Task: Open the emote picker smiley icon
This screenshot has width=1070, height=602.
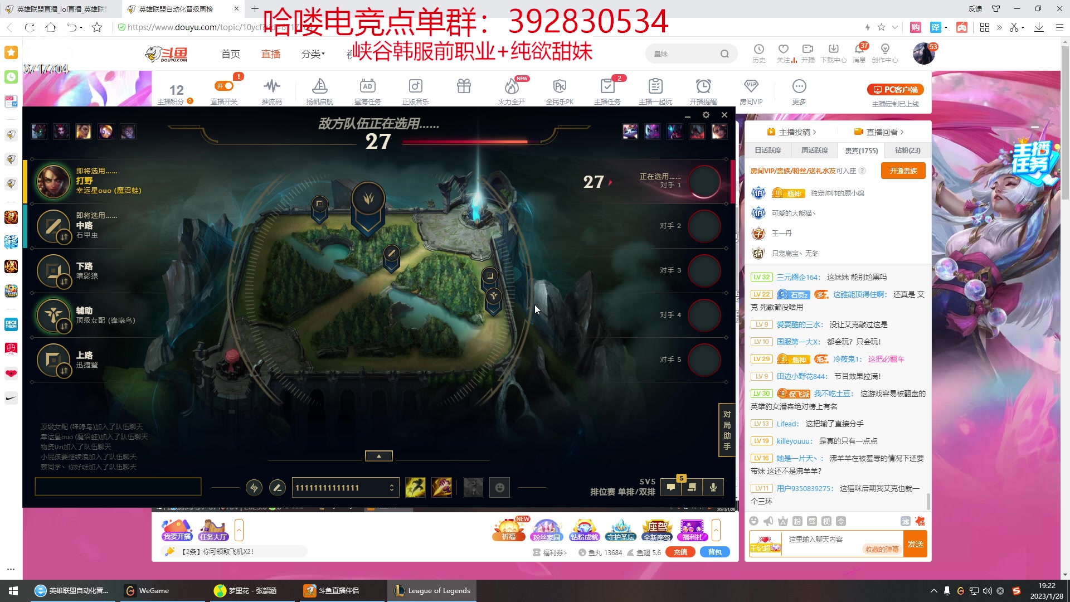Action: (500, 488)
